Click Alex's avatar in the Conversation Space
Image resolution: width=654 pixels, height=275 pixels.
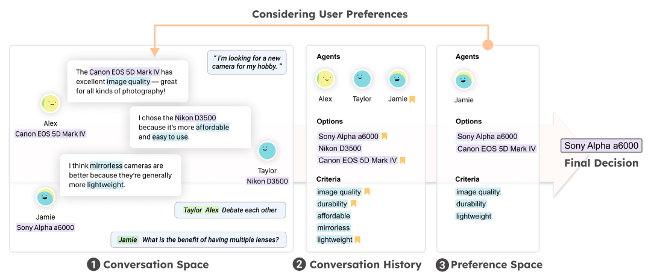pos(51,104)
